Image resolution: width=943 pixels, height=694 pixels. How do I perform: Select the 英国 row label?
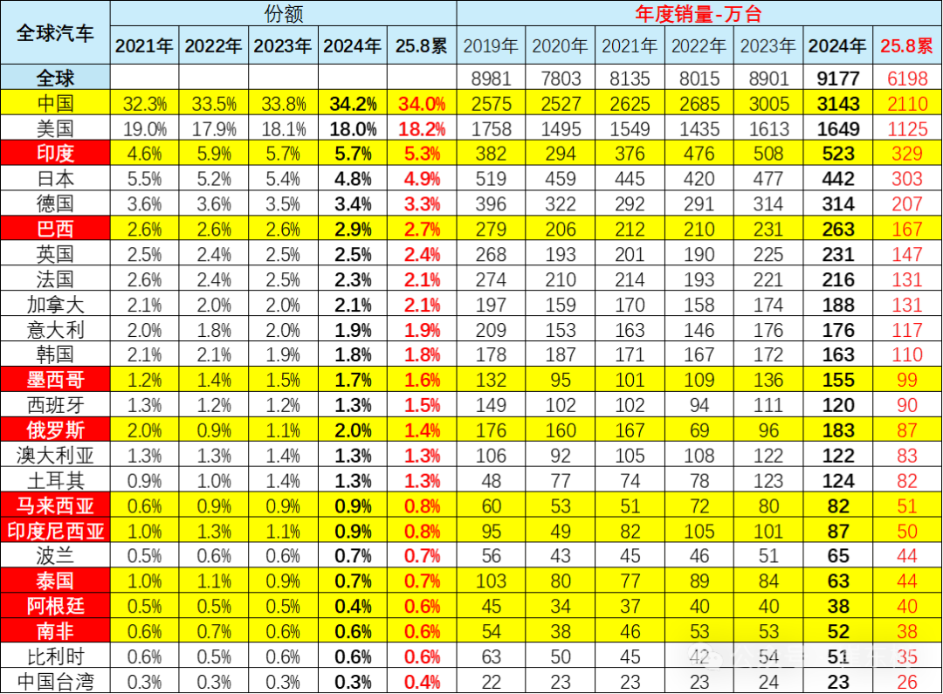(x=55, y=254)
